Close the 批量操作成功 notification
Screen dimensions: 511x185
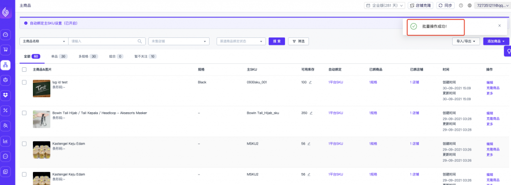(x=499, y=26)
